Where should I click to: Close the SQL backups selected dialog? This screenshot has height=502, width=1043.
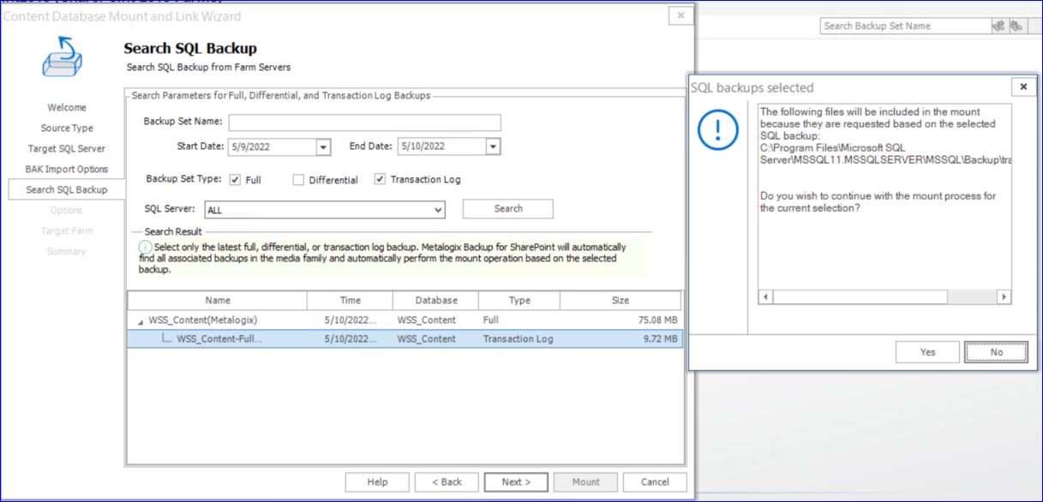pyautogui.click(x=1022, y=87)
